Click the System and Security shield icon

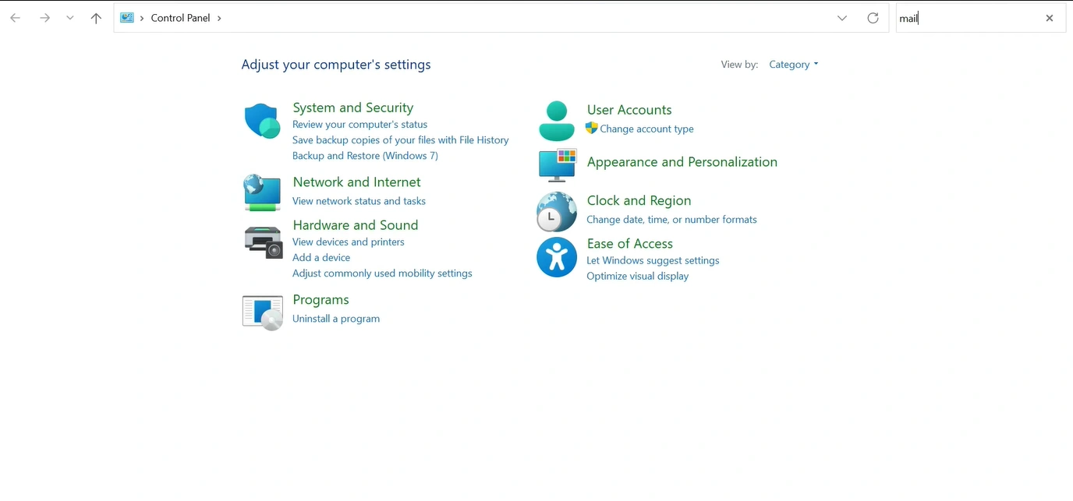(x=262, y=122)
